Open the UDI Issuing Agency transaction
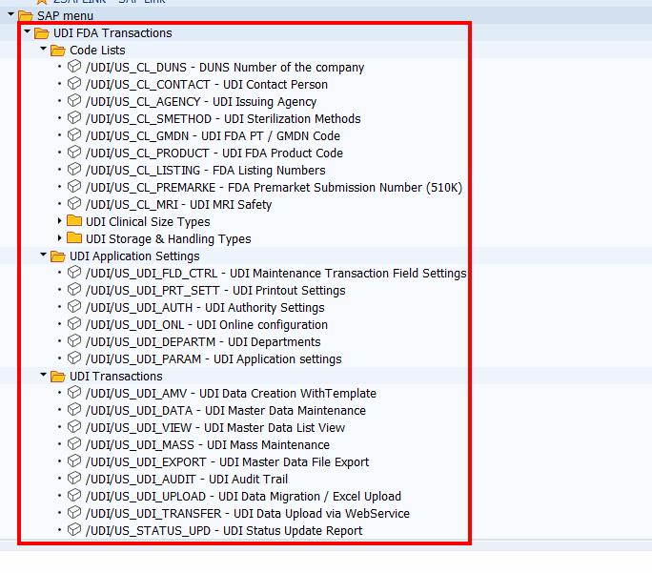 [201, 101]
